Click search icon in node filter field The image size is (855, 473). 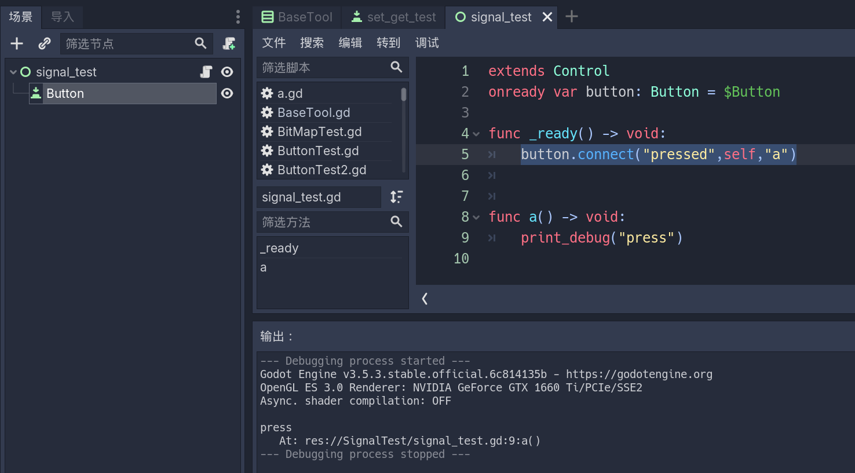(x=200, y=43)
